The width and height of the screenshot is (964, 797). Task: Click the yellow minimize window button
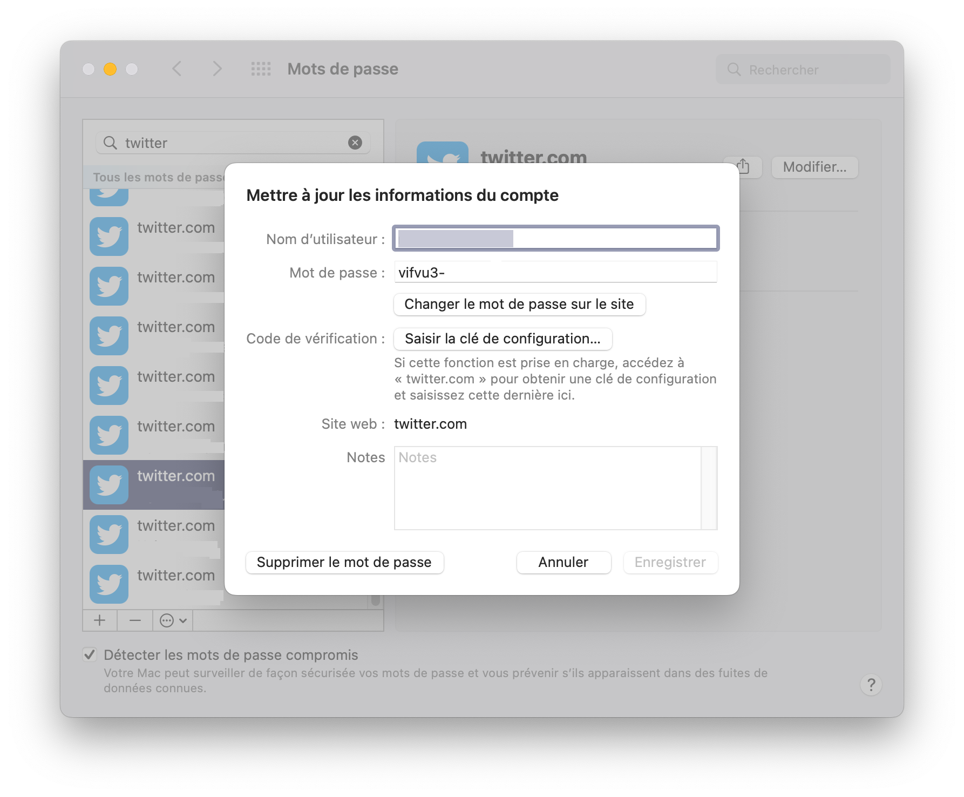coord(110,69)
